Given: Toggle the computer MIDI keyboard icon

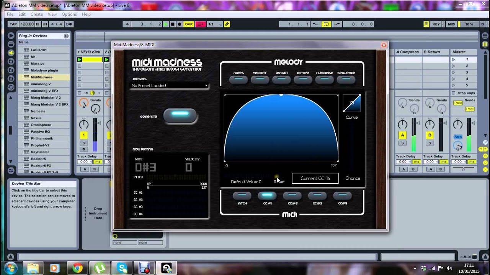Looking at the screenshot, I should click(x=426, y=24).
